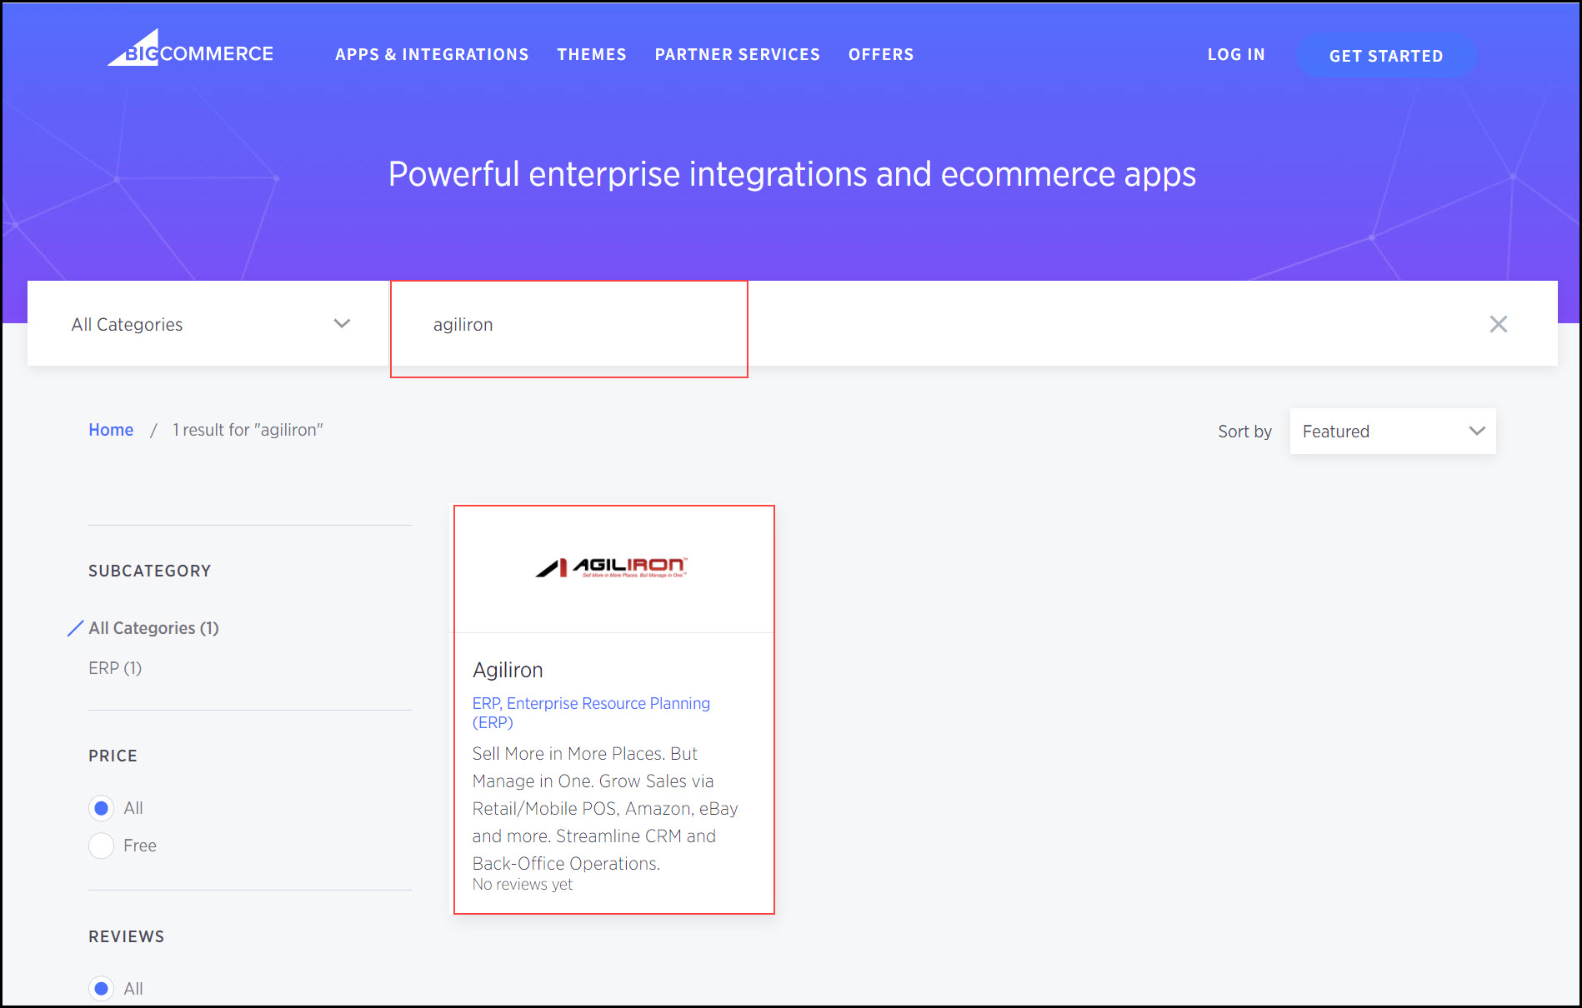Expand the All Categories dropdown
Viewport: 1582px width, 1008px height.
(210, 324)
